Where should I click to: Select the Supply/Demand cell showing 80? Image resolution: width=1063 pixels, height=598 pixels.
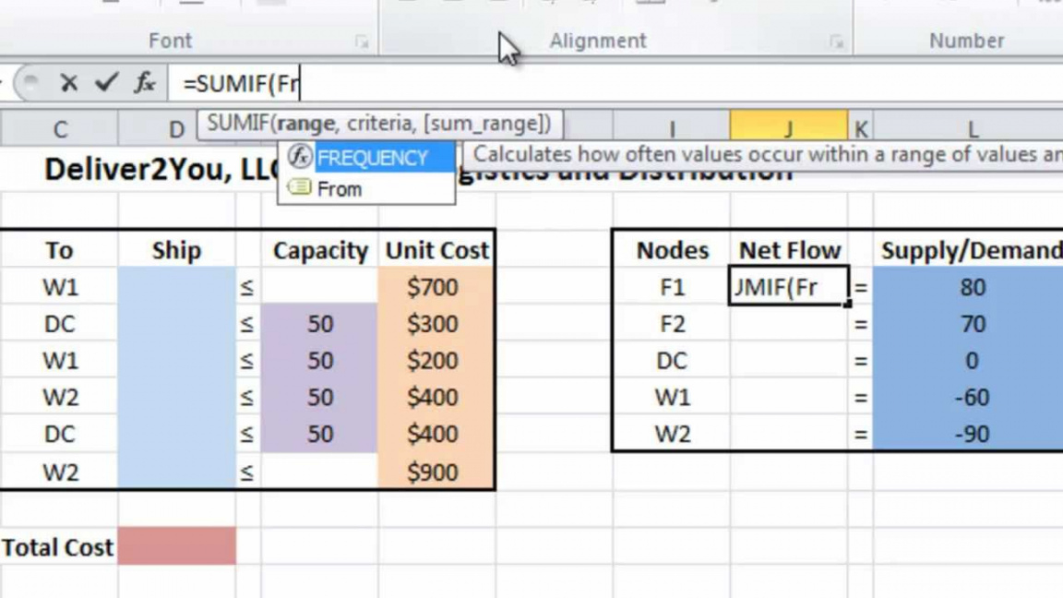(x=971, y=287)
